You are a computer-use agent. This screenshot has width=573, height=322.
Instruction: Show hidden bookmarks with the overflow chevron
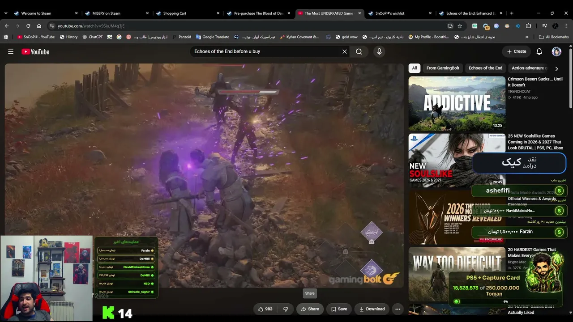[x=527, y=37]
